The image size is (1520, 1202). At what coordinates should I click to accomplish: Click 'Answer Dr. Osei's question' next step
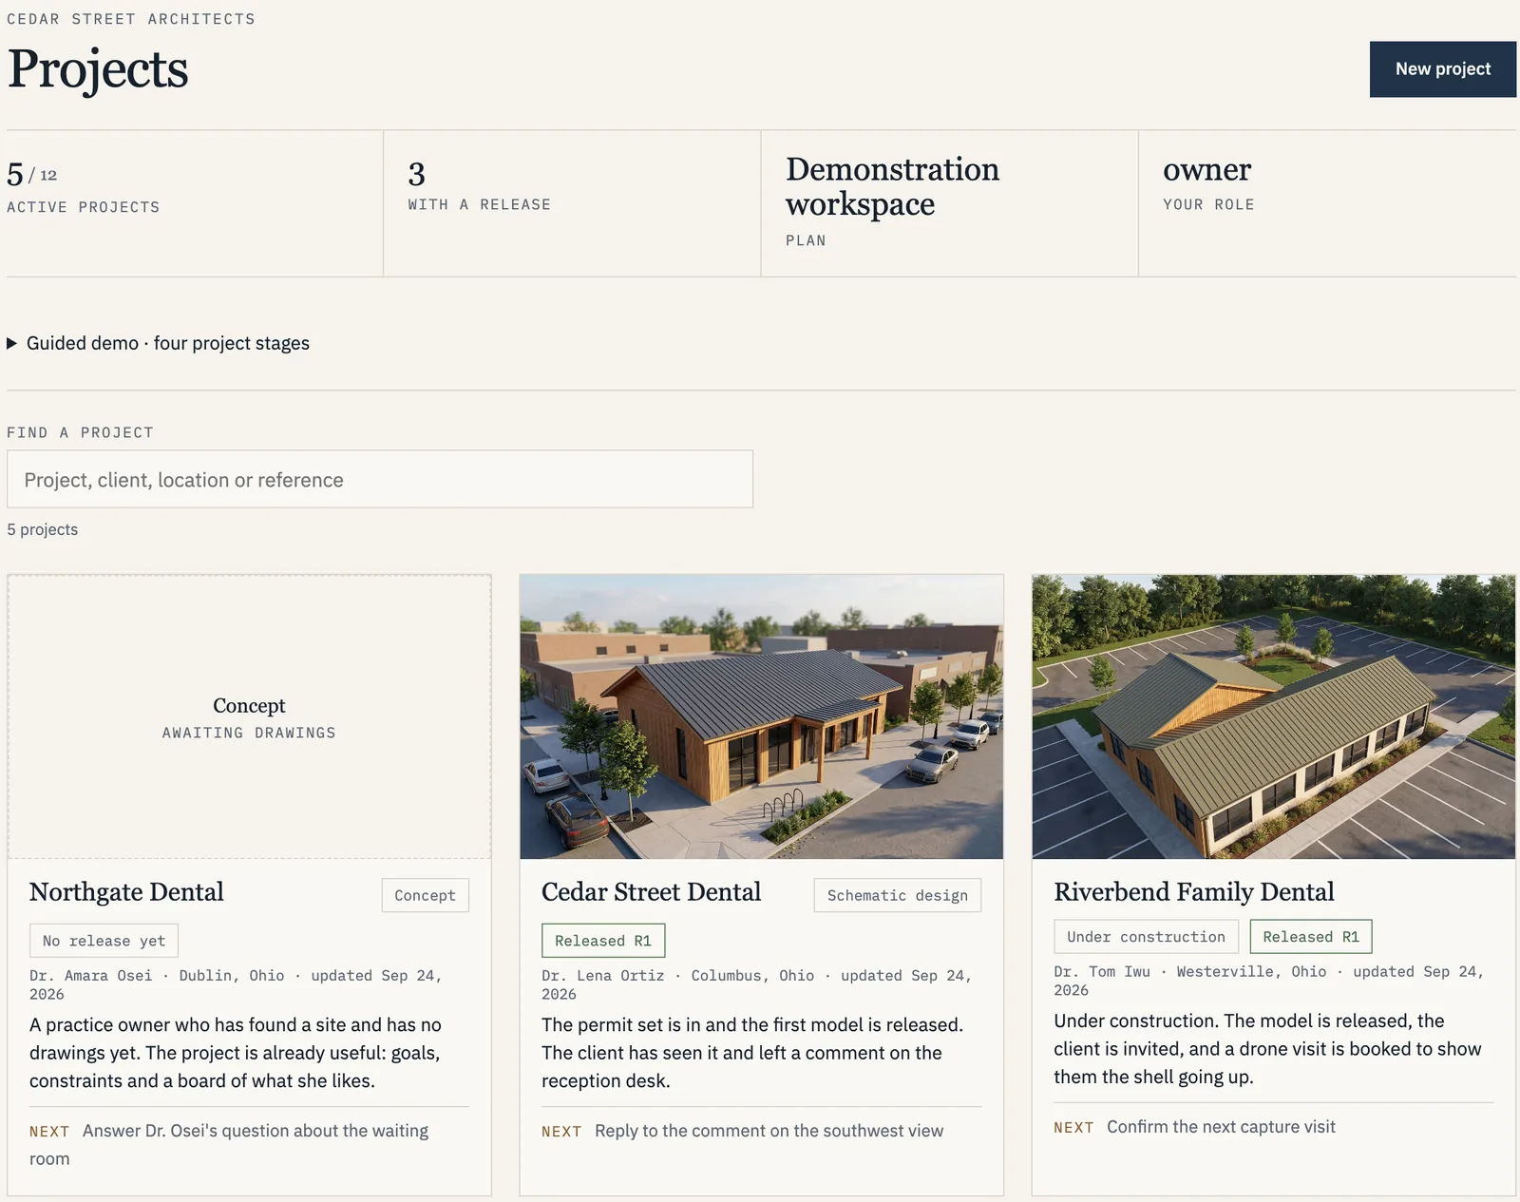pos(229,1144)
